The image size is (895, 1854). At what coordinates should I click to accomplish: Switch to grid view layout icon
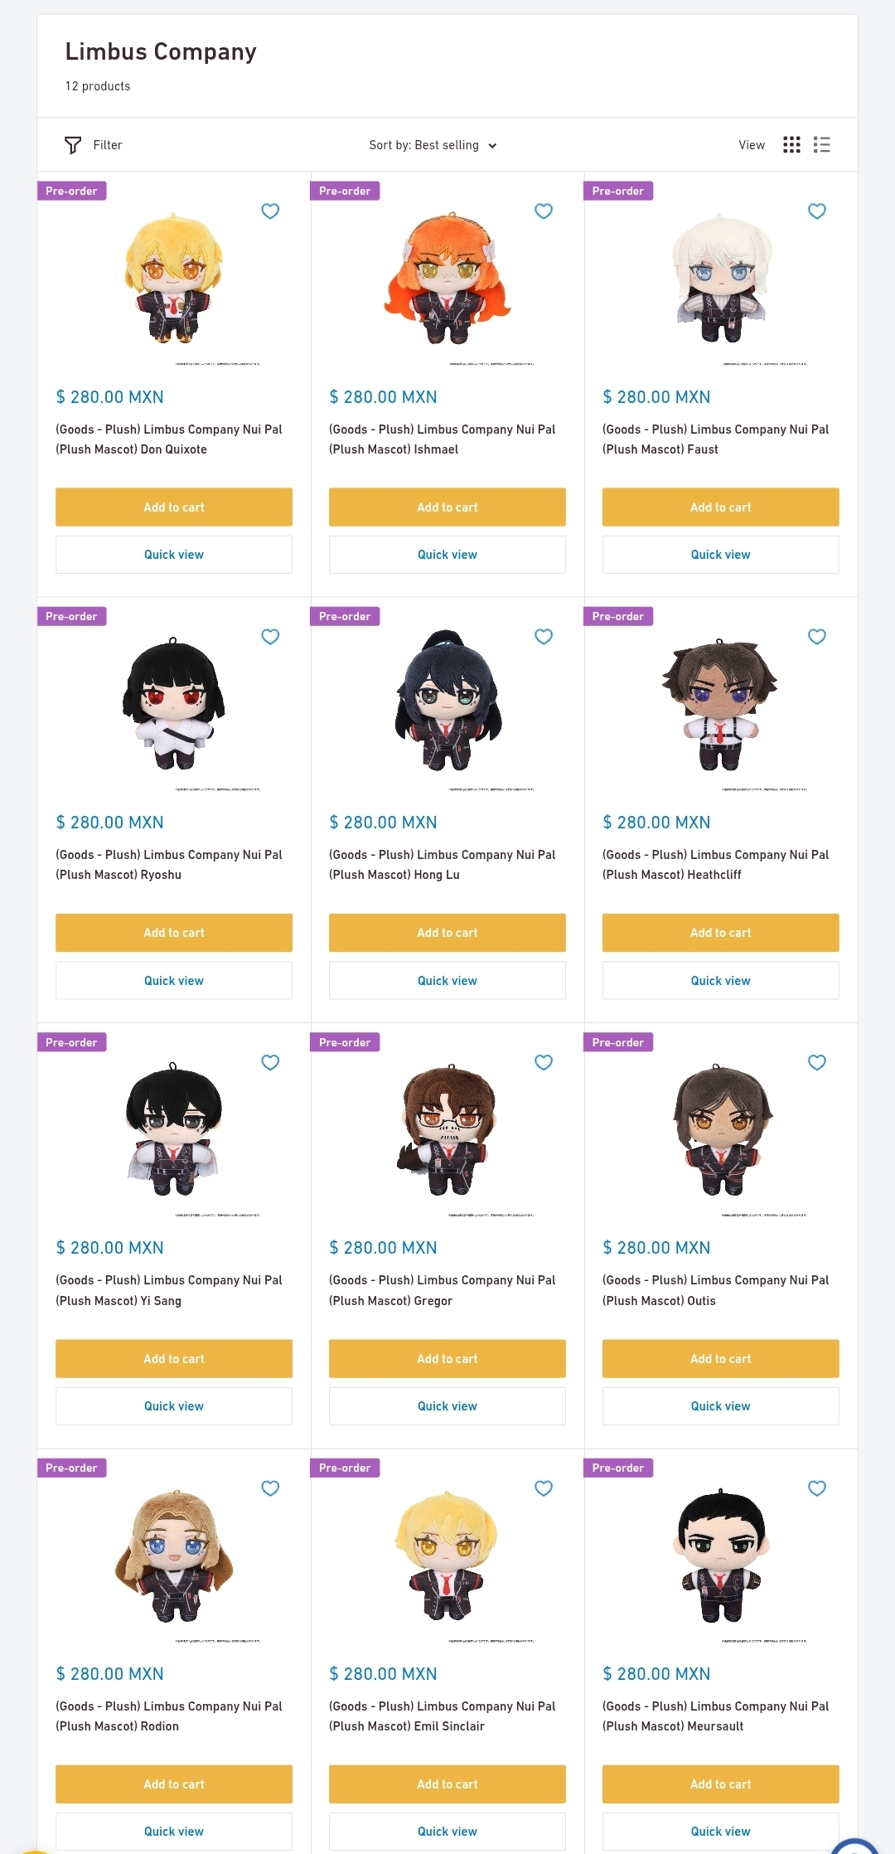tap(792, 145)
